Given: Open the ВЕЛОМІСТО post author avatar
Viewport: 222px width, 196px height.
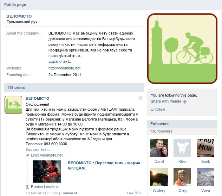Looking at the screenshot, I should [13, 105].
